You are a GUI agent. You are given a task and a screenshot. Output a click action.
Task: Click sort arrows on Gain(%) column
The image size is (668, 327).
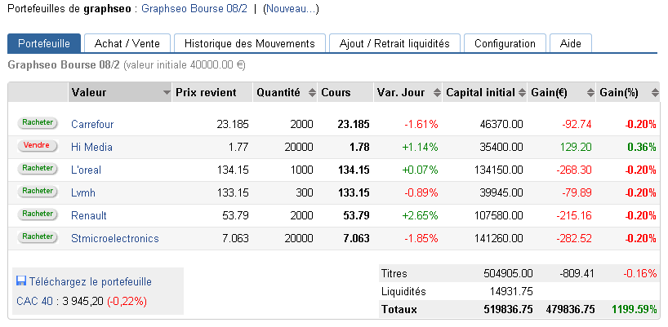point(654,93)
